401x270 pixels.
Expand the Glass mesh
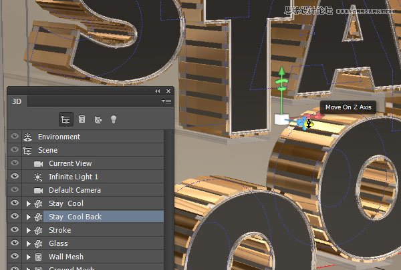pos(28,243)
